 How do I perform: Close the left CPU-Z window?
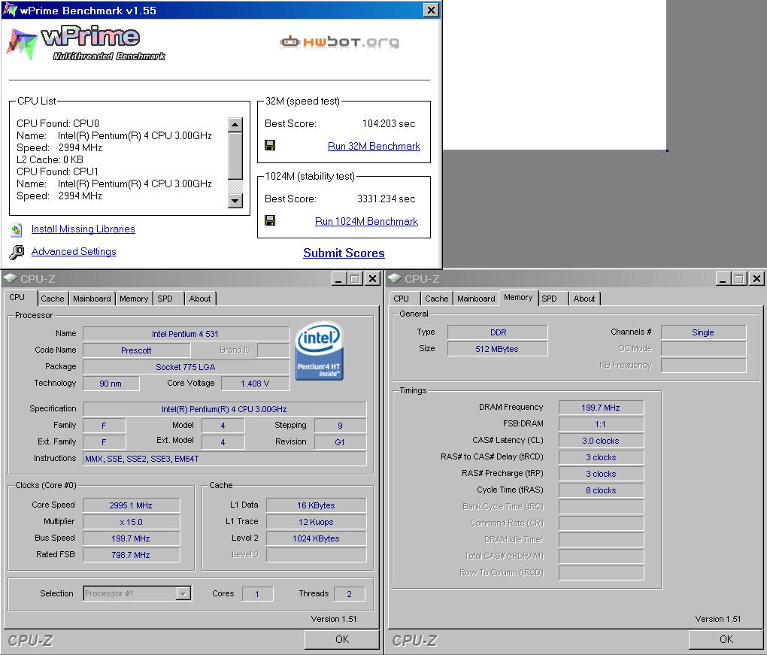point(372,279)
